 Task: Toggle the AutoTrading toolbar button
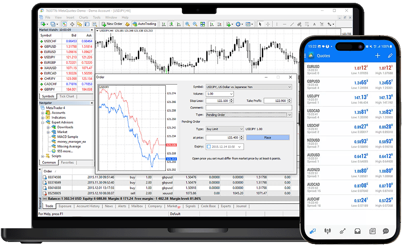[x=144, y=24]
